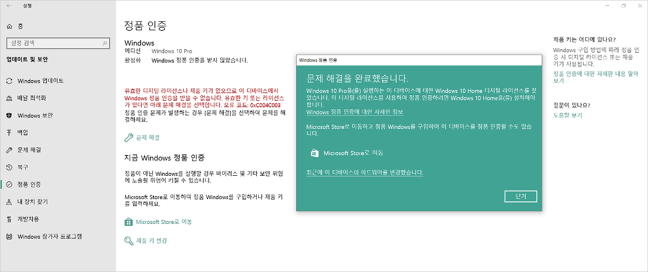Click the 지금 Windows 정품 인증 heading
Image resolution: width=648 pixels, height=272 pixels.
point(165,158)
